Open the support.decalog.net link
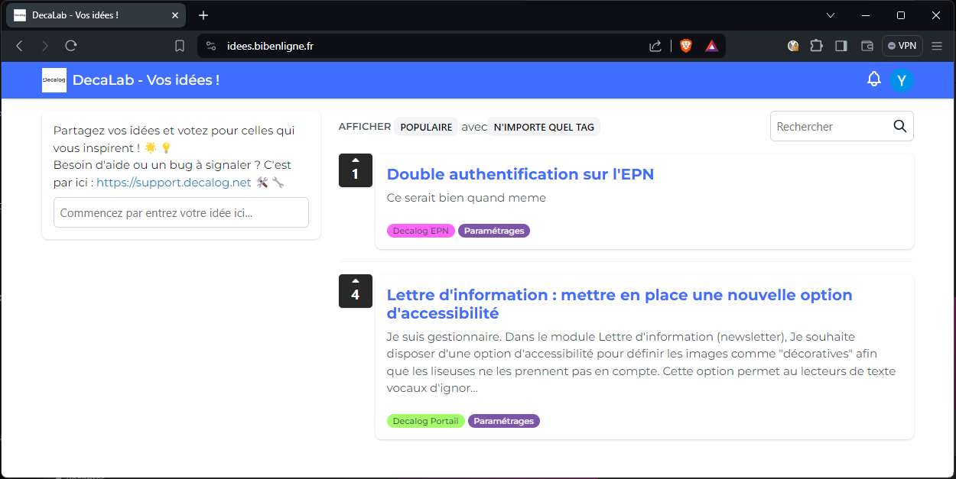Image resolution: width=956 pixels, height=479 pixels. (x=174, y=182)
